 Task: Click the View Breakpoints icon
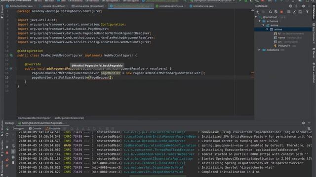coord(7,160)
